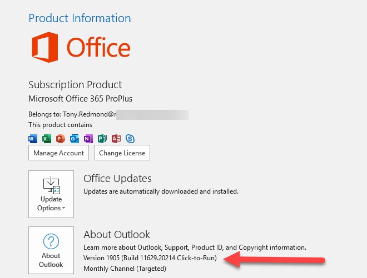Click the 'Learn more about Outlook' description
This screenshot has width=367, height=278.
click(x=195, y=247)
